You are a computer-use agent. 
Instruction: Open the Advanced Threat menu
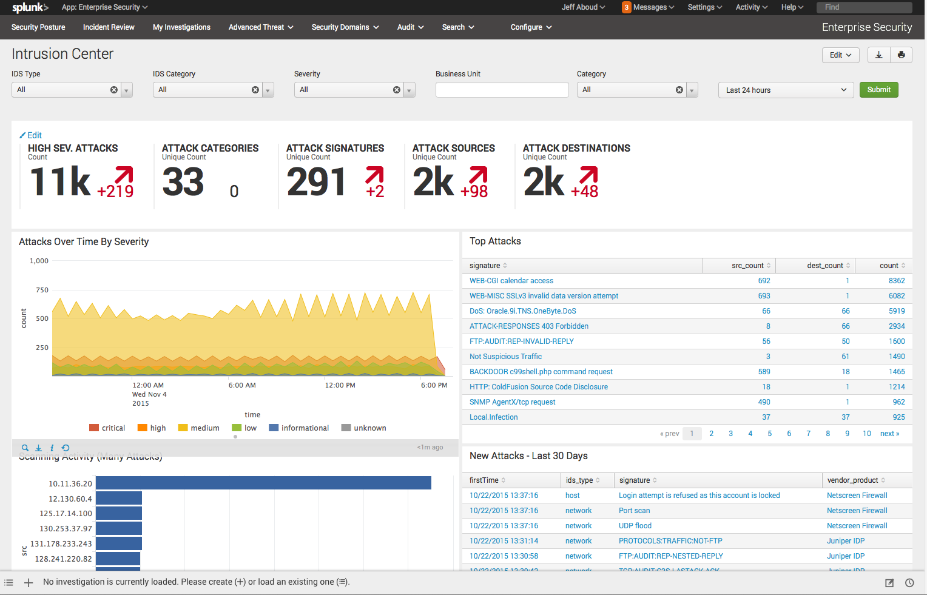[x=261, y=27]
